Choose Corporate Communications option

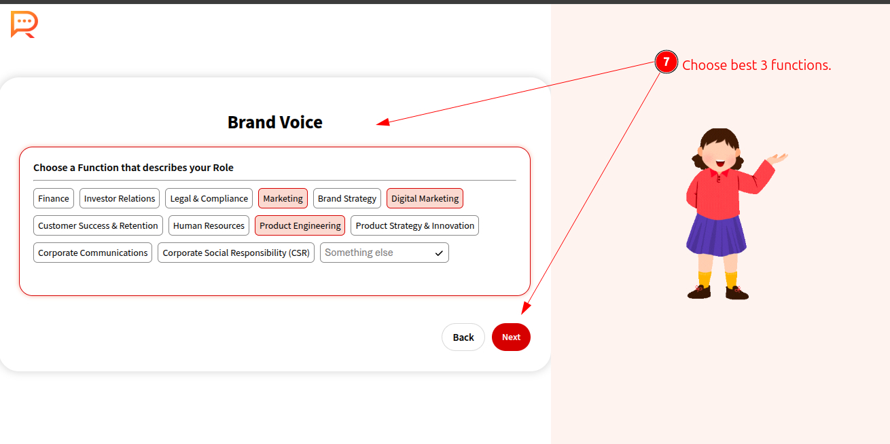tap(92, 253)
